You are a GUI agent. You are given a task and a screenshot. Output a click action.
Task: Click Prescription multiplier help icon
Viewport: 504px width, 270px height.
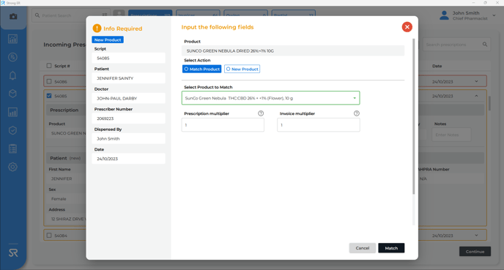click(x=261, y=113)
